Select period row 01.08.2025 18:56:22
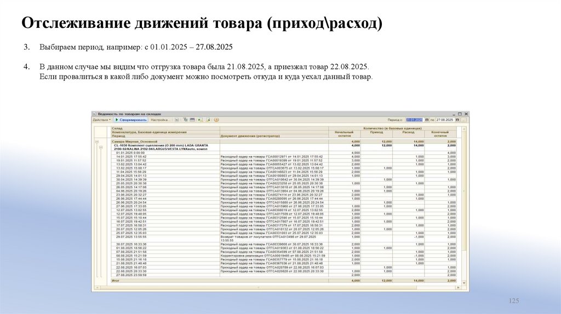561x314 pixels. (284, 248)
